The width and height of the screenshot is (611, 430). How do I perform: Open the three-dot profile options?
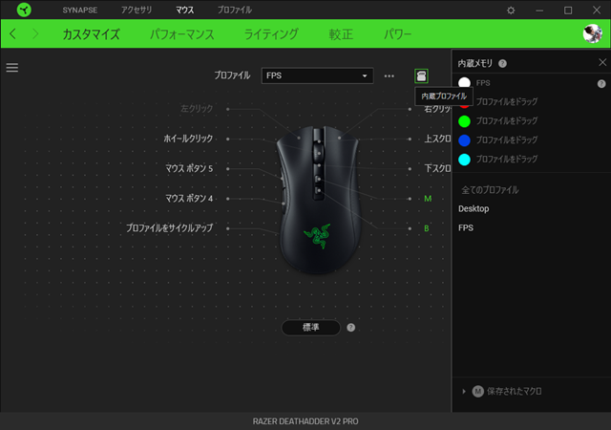(389, 75)
